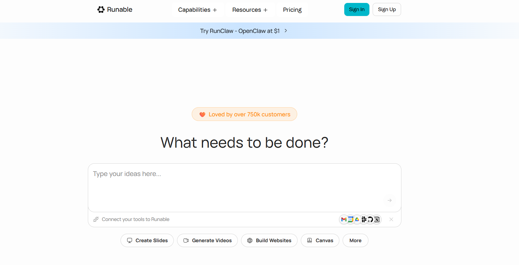Click the Sign In button
The width and height of the screenshot is (519, 265).
[x=357, y=9]
